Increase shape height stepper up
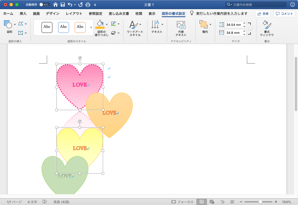Image resolution: width=298 pixels, height=205 pixels. point(244,23)
